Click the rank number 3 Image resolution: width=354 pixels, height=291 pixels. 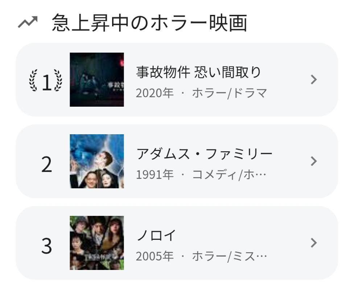pos(46,247)
